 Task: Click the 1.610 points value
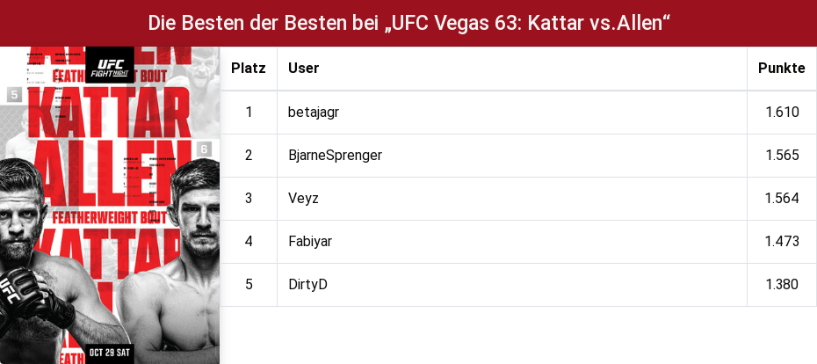point(782,113)
